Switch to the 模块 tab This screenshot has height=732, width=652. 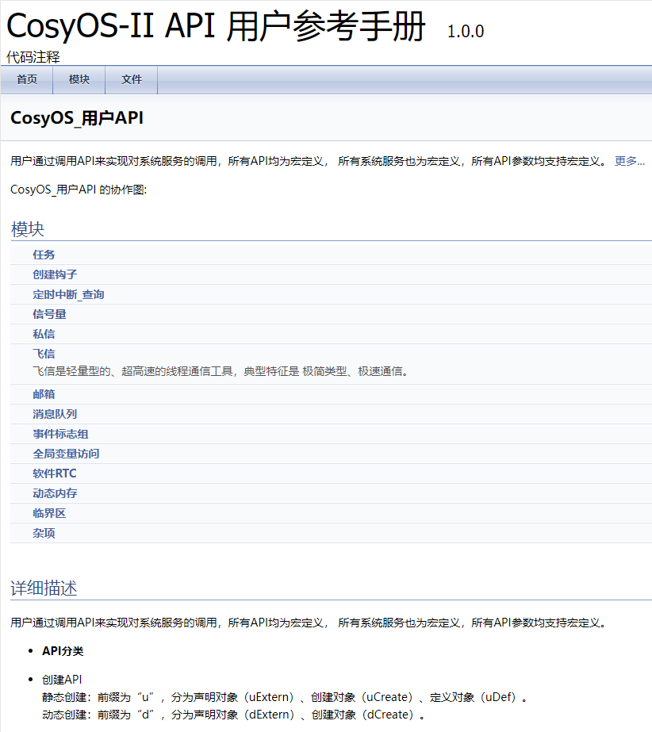click(79, 79)
